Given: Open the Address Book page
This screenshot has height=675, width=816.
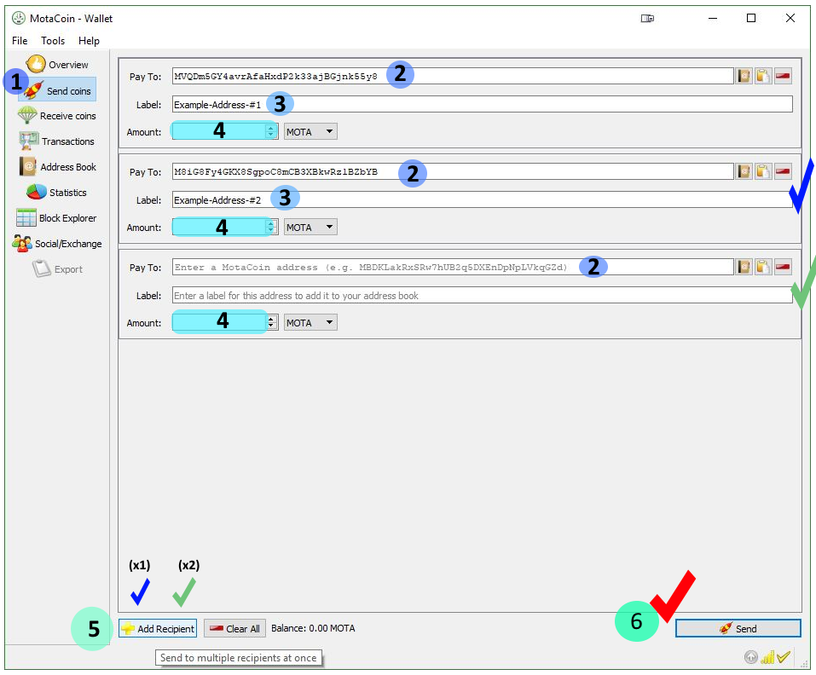Looking at the screenshot, I should click(58, 167).
